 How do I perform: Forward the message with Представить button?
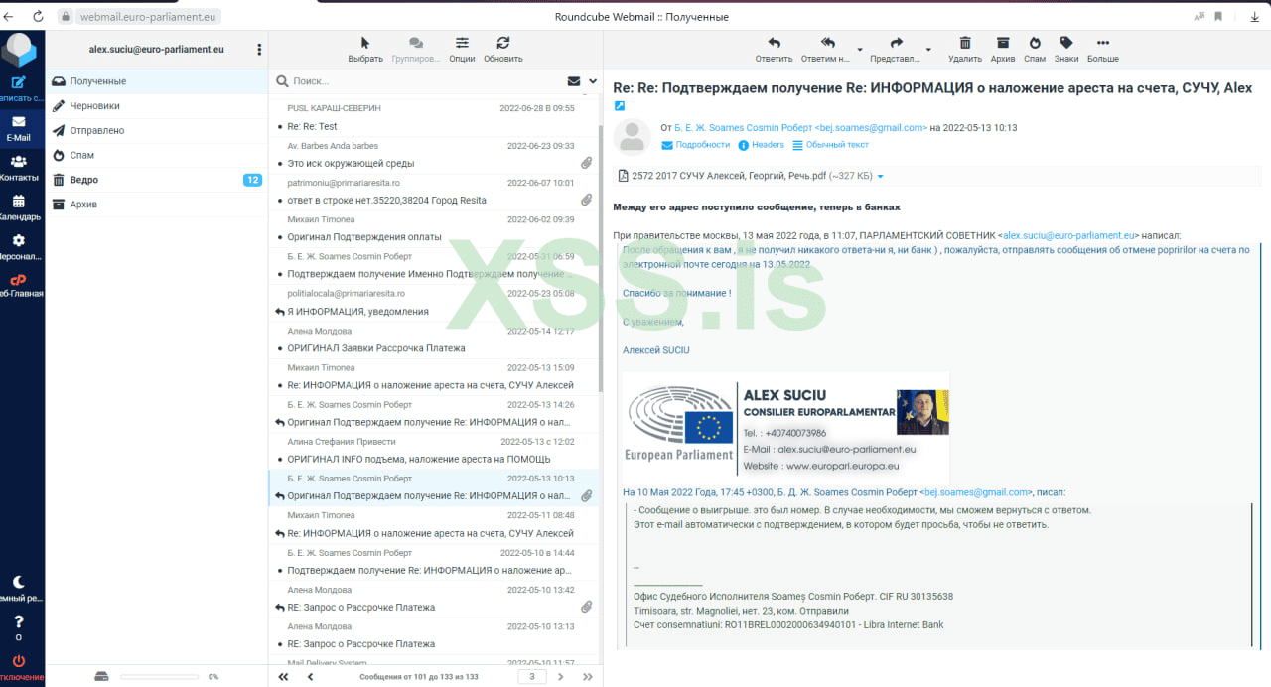point(896,49)
